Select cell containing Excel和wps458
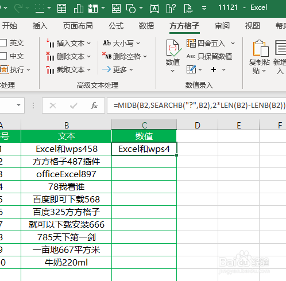The width and height of the screenshot is (286, 281). click(x=66, y=149)
